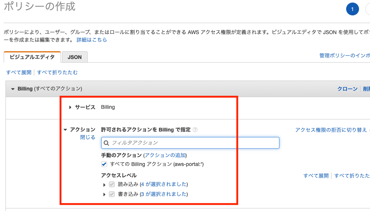Click the クローン link
Viewport: 370px width, 211px height.
coord(347,89)
